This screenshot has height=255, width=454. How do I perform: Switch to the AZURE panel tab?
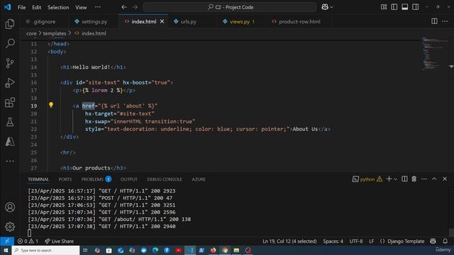[x=199, y=179]
